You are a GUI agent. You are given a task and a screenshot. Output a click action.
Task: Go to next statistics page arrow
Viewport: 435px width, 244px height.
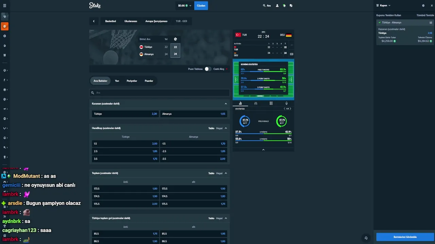290,109
